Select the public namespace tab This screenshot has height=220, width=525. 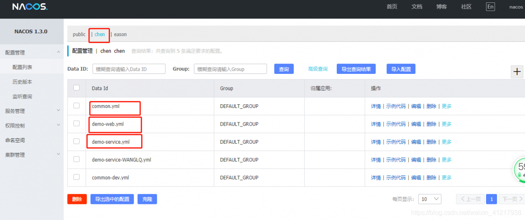pos(79,34)
